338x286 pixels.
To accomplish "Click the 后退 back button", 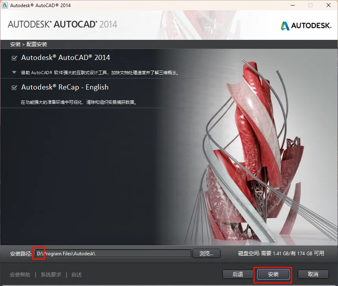I will click(x=238, y=274).
